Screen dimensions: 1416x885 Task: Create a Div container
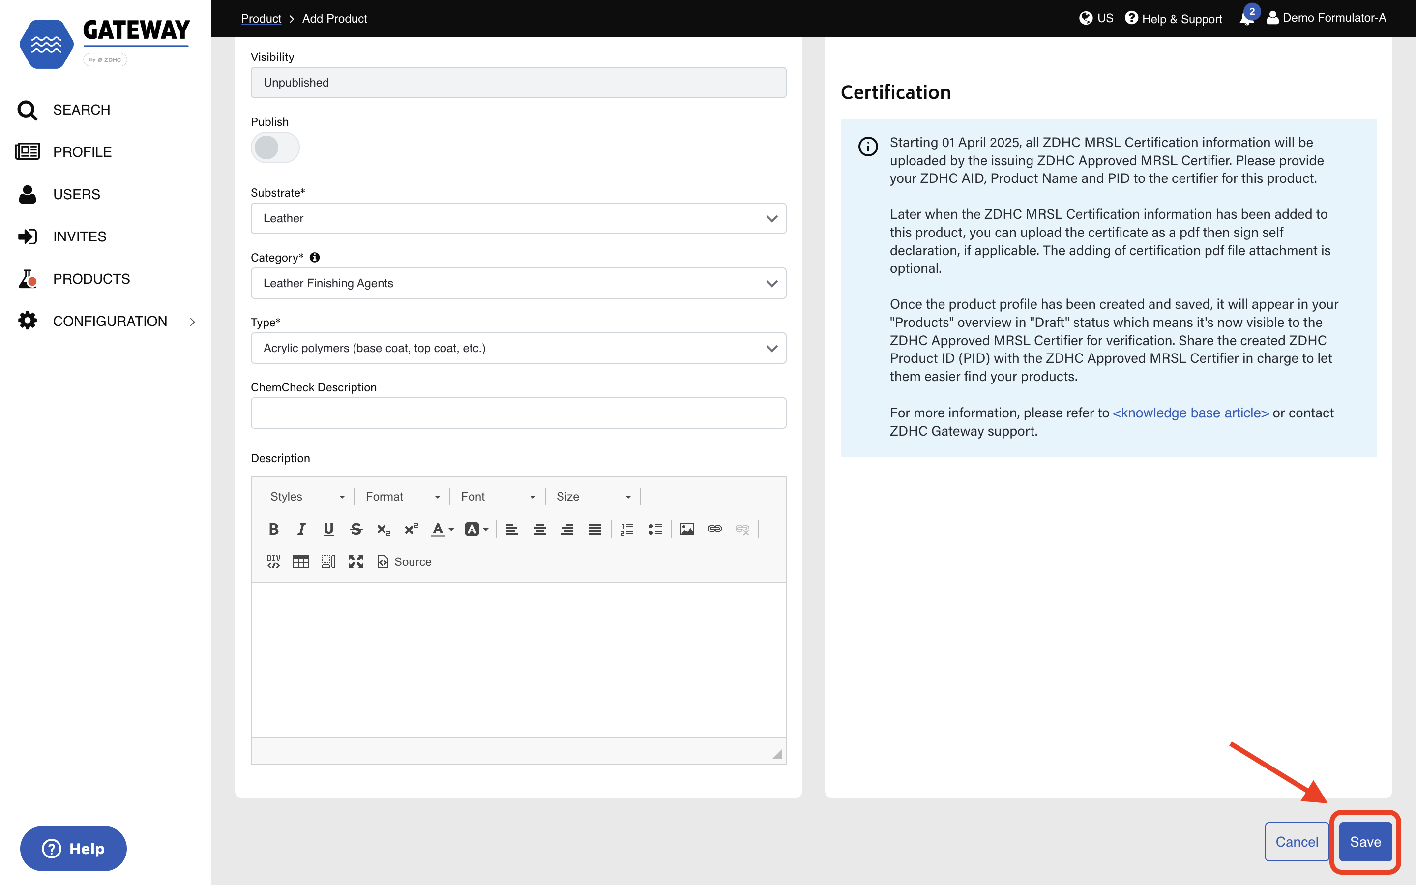(273, 562)
